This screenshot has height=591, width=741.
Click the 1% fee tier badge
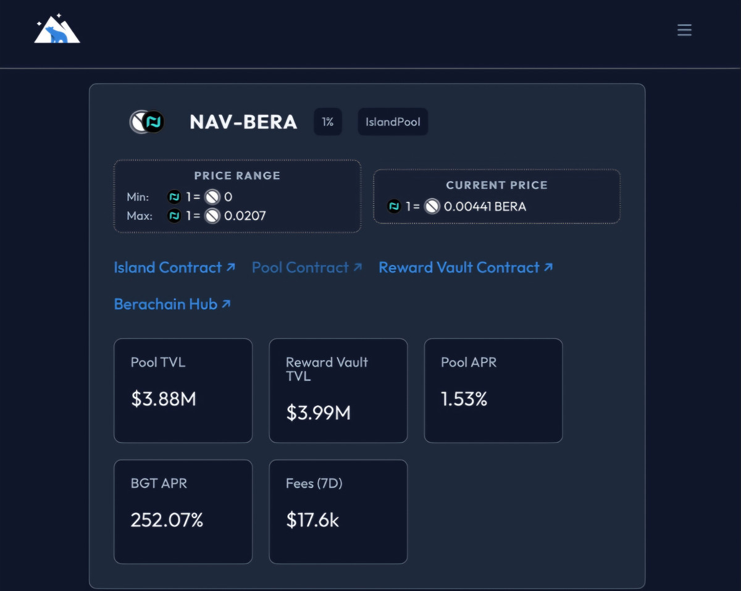point(327,122)
